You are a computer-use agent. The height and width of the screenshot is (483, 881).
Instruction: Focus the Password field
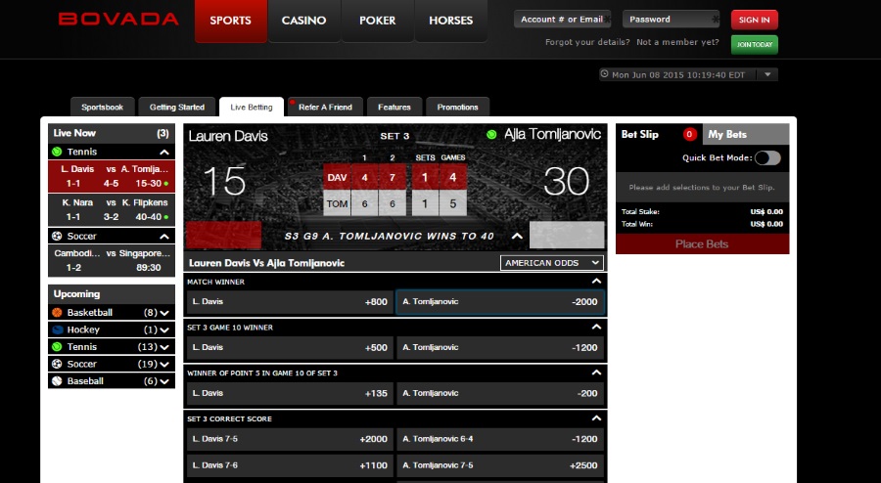[x=671, y=20]
